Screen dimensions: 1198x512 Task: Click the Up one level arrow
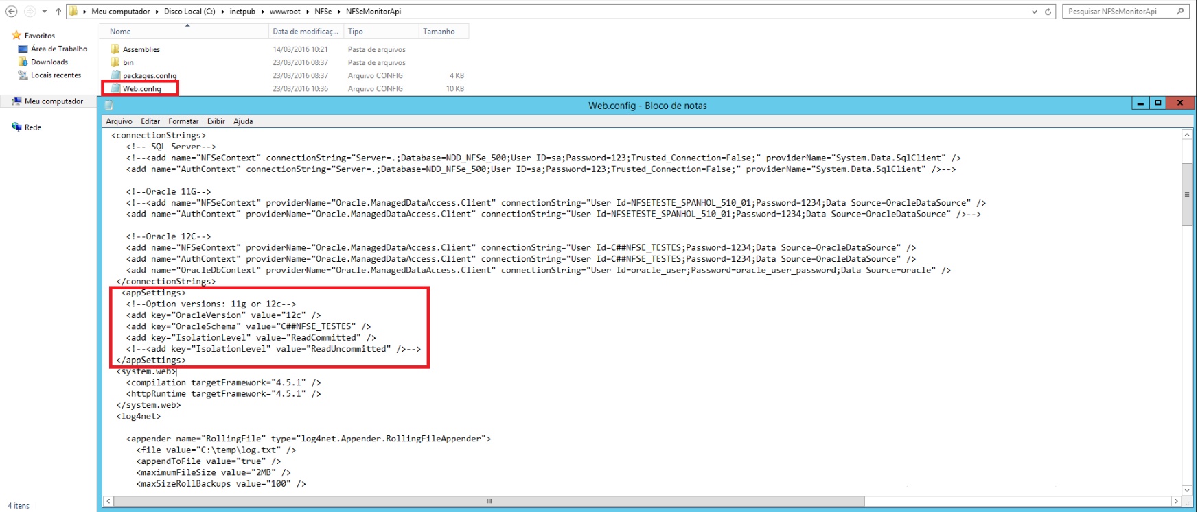pyautogui.click(x=58, y=12)
